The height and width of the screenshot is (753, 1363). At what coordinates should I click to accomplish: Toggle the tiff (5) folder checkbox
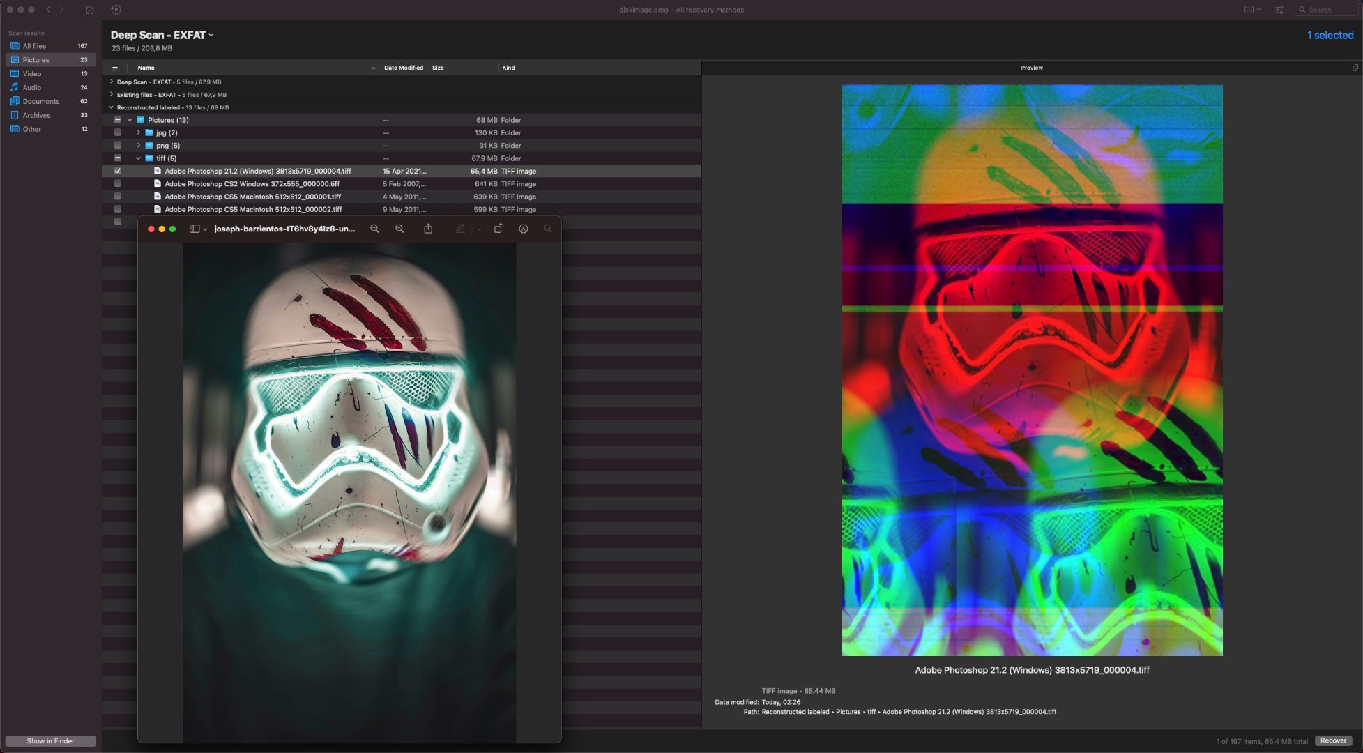click(x=117, y=158)
